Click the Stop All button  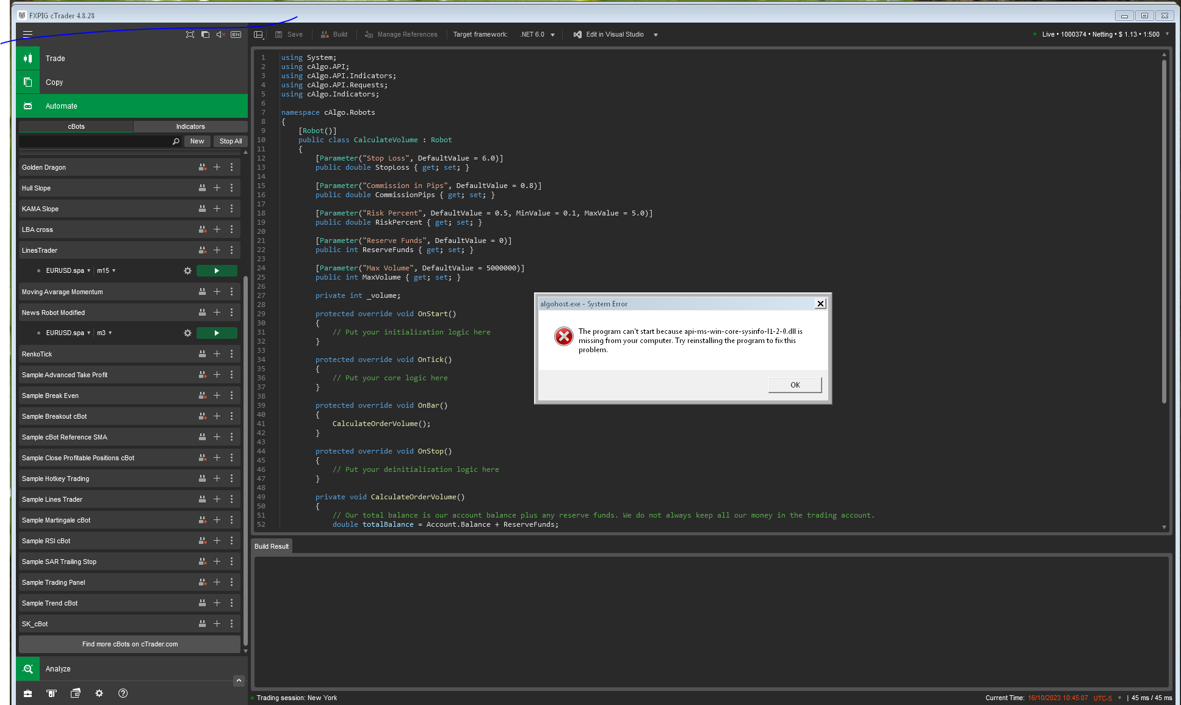tap(231, 142)
